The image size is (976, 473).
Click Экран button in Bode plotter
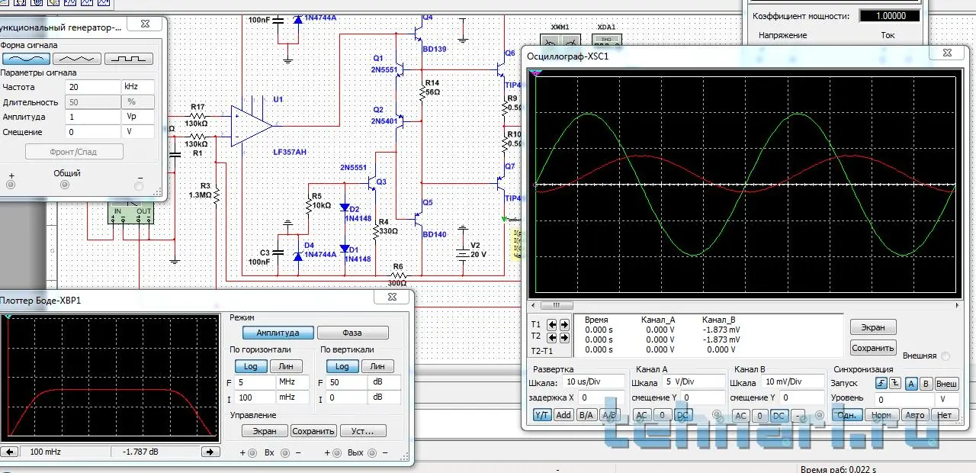tap(265, 431)
